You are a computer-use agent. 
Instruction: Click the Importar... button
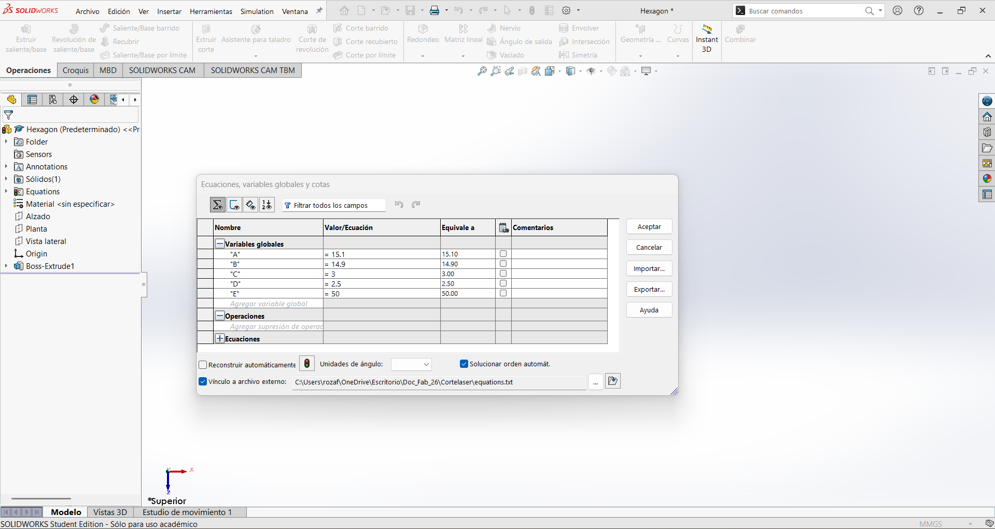649,268
